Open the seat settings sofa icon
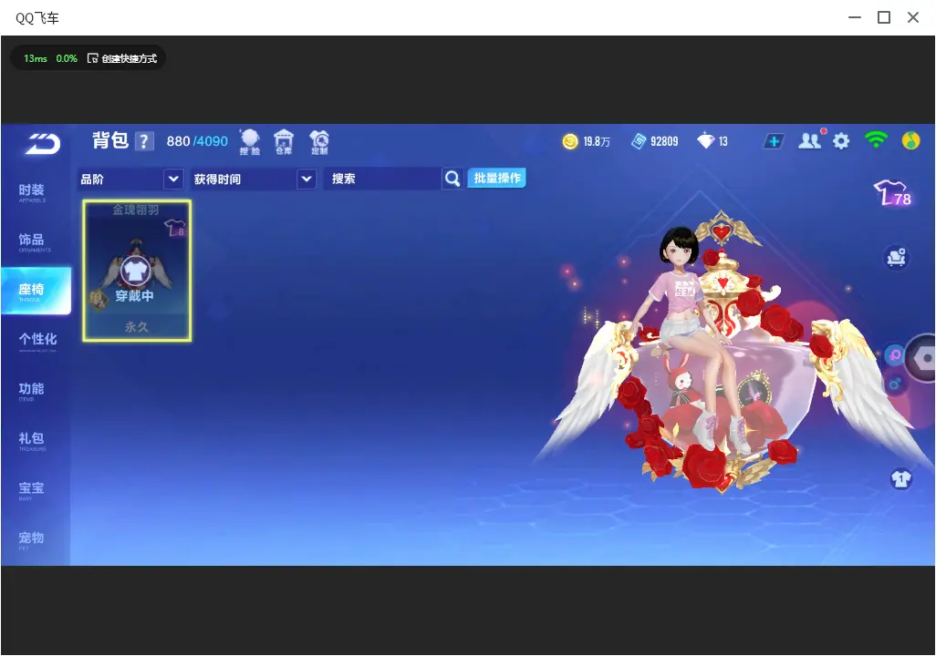This screenshot has width=936, height=656. coord(897,258)
